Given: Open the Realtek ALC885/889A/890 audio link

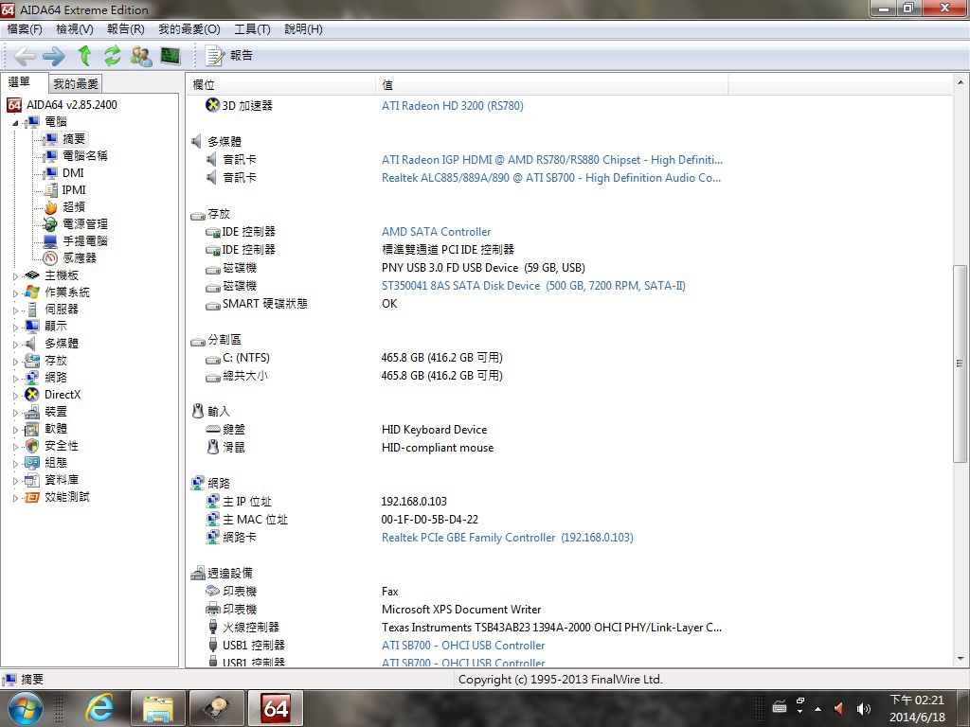Looking at the screenshot, I should [x=551, y=178].
